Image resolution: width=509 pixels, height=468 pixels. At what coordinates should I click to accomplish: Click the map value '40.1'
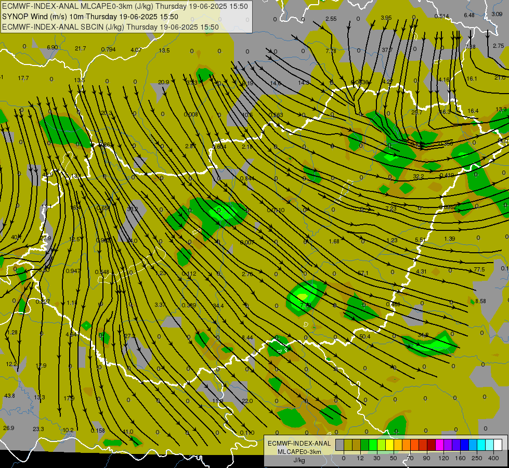pyautogui.click(x=16, y=238)
